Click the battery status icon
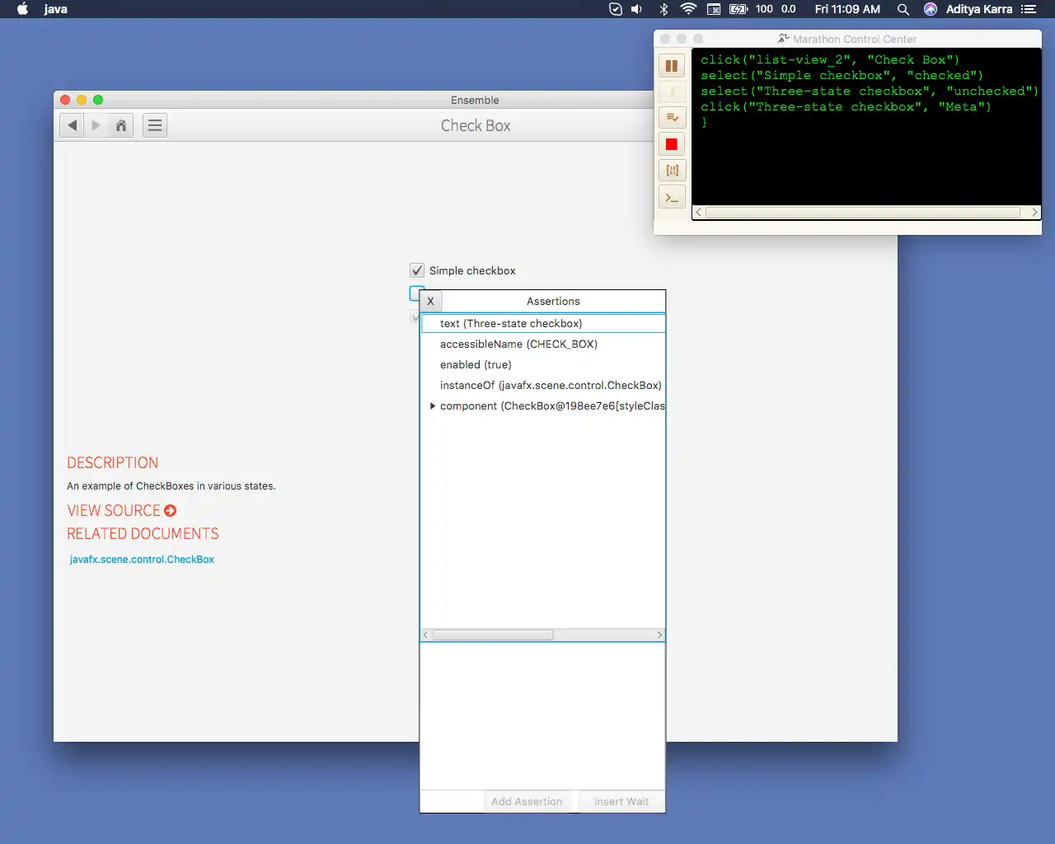Viewport: 1055px width, 844px height. (738, 9)
